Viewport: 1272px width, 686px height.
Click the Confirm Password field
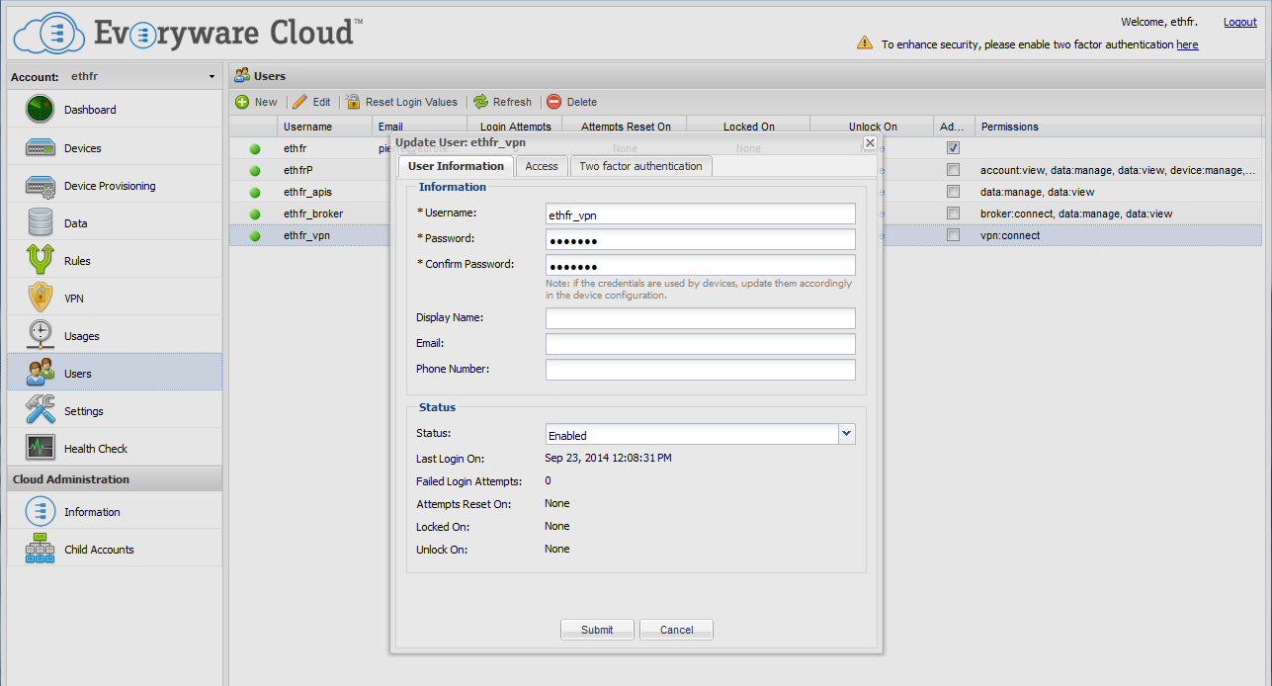point(700,265)
